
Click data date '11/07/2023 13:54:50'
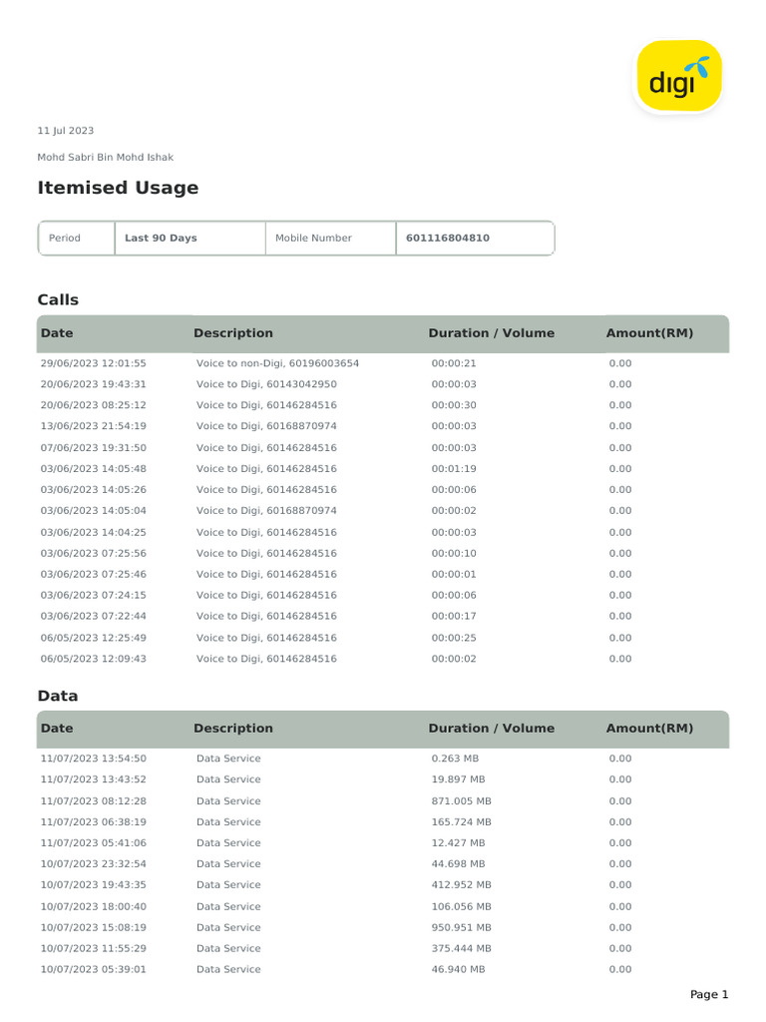point(93,759)
